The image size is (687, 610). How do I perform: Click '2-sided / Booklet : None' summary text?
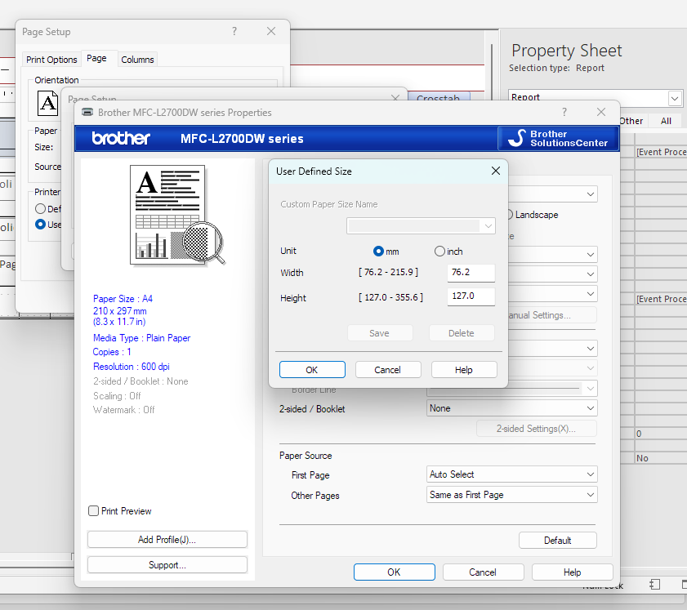click(x=141, y=381)
